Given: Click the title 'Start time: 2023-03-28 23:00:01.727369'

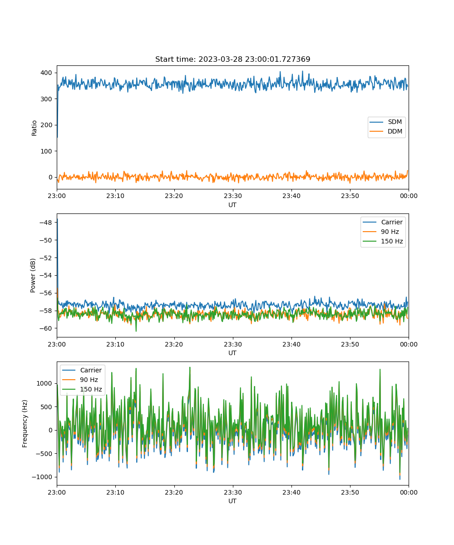Looking at the screenshot, I should [232, 59].
